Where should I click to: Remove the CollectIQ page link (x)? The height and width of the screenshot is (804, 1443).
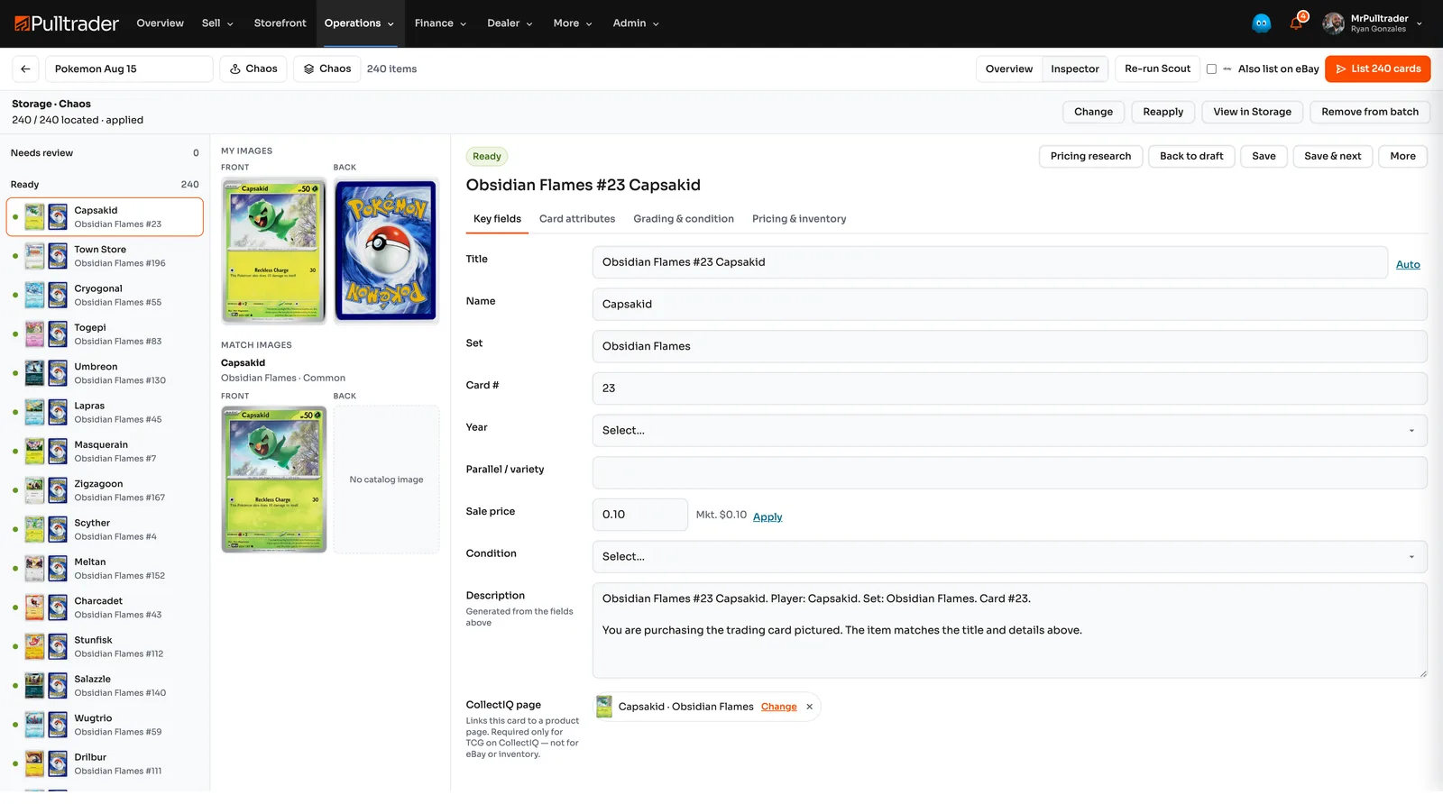[x=810, y=707]
